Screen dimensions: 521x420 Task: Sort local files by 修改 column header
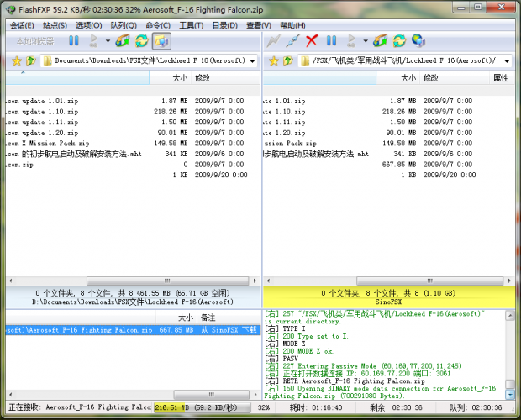[x=203, y=77]
